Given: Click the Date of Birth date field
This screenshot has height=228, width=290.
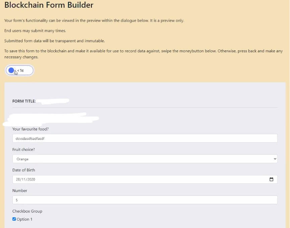Looking at the screenshot, I should pos(145,179).
